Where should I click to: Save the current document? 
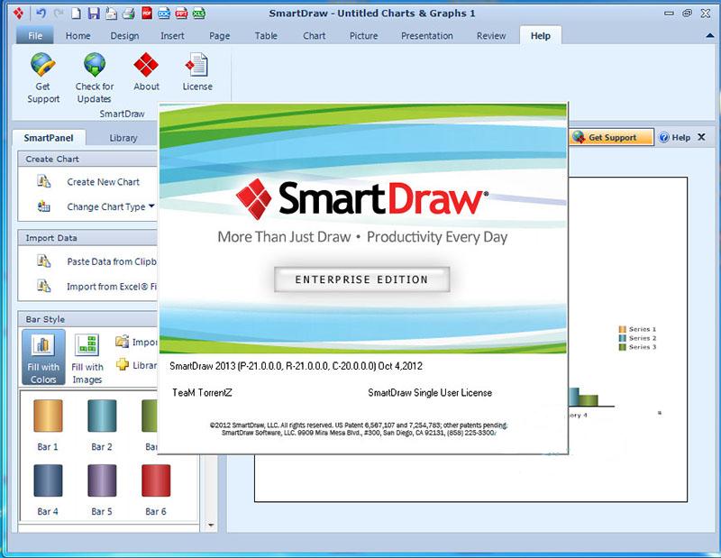coord(94,14)
